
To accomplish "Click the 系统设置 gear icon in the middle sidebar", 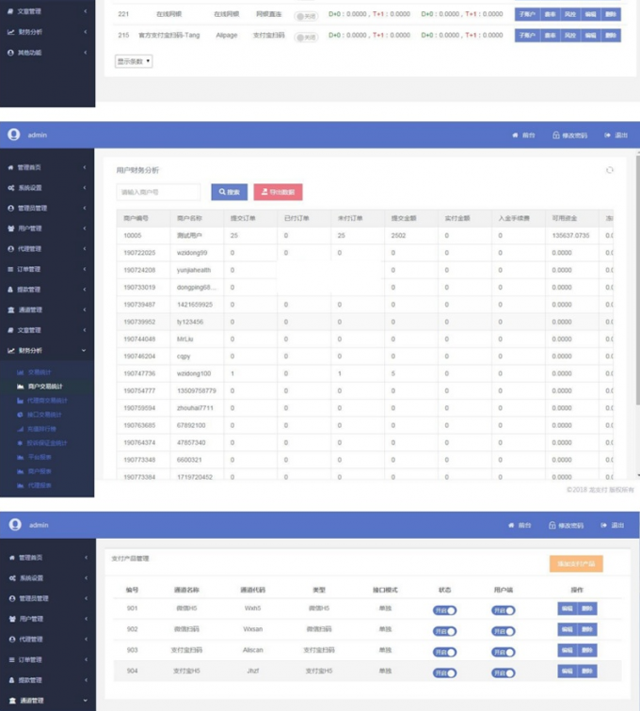I will pos(11,188).
